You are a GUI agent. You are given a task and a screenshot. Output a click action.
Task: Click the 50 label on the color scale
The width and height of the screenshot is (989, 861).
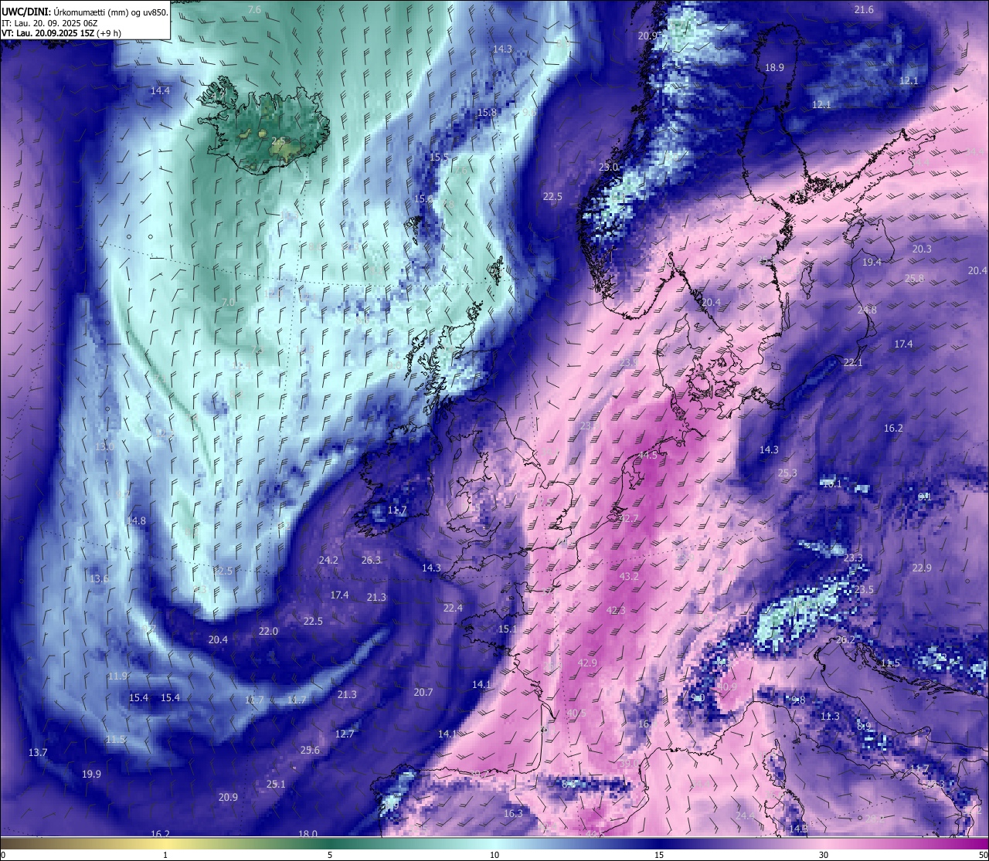[983, 855]
